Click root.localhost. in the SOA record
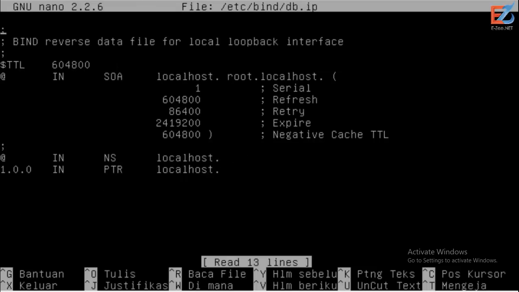 (x=275, y=76)
